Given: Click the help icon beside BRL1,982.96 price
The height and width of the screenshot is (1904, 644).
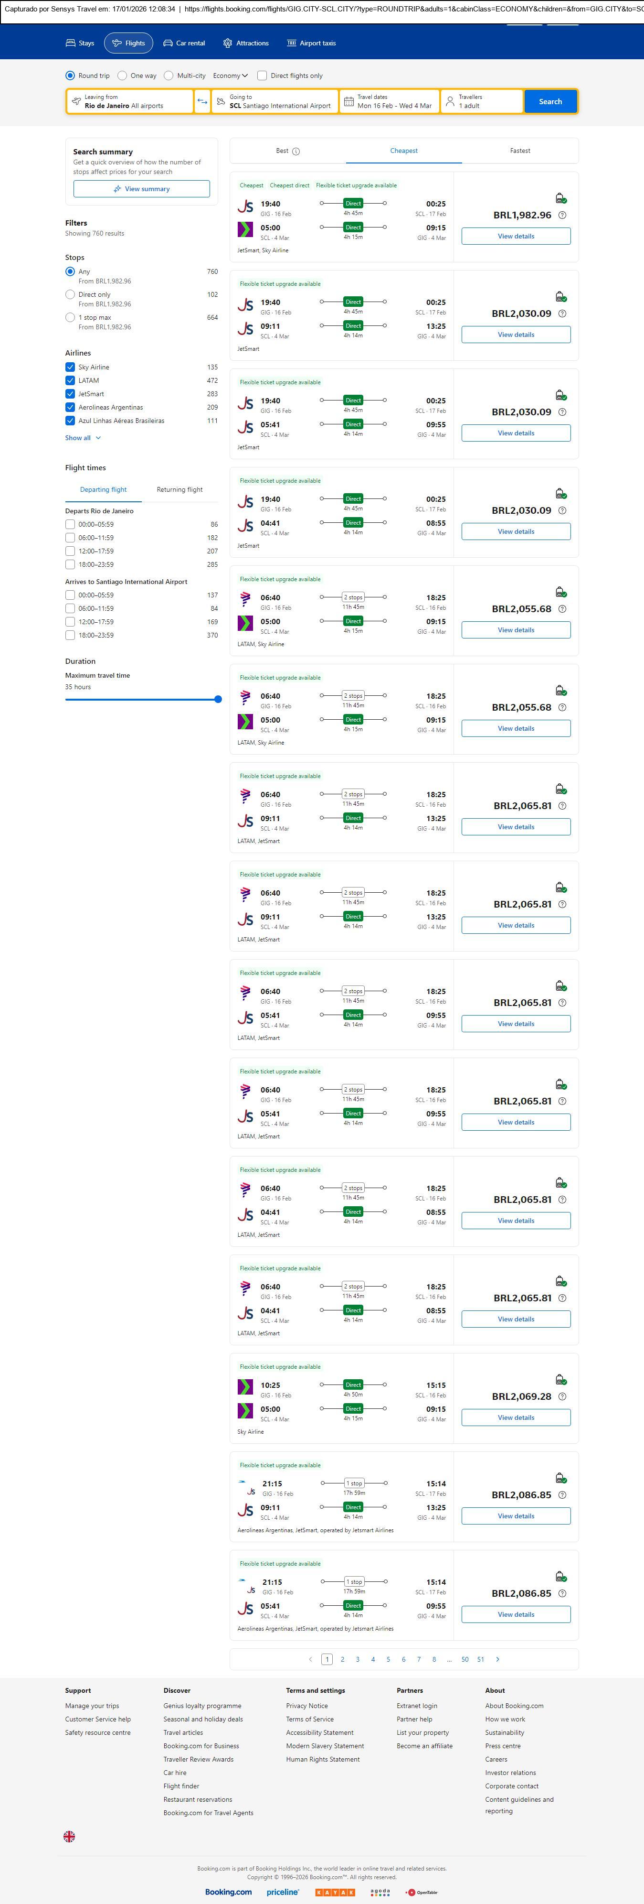Looking at the screenshot, I should pos(562,215).
